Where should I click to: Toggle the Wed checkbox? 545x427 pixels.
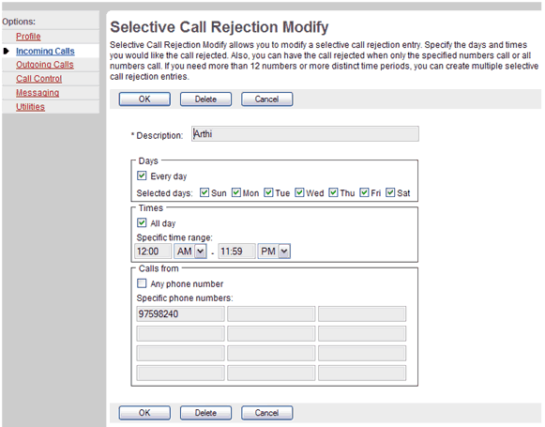[299, 192]
